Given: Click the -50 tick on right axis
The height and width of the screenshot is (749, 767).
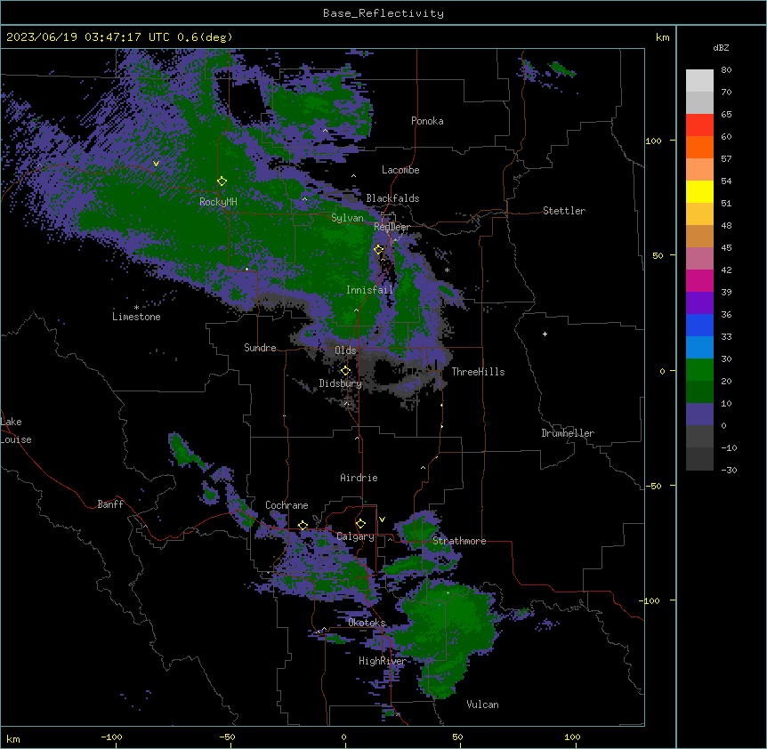Looking at the screenshot, I should pyautogui.click(x=653, y=486).
